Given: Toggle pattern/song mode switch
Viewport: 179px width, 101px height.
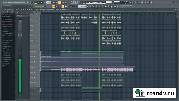Looking at the screenshot, I should point(36,3).
